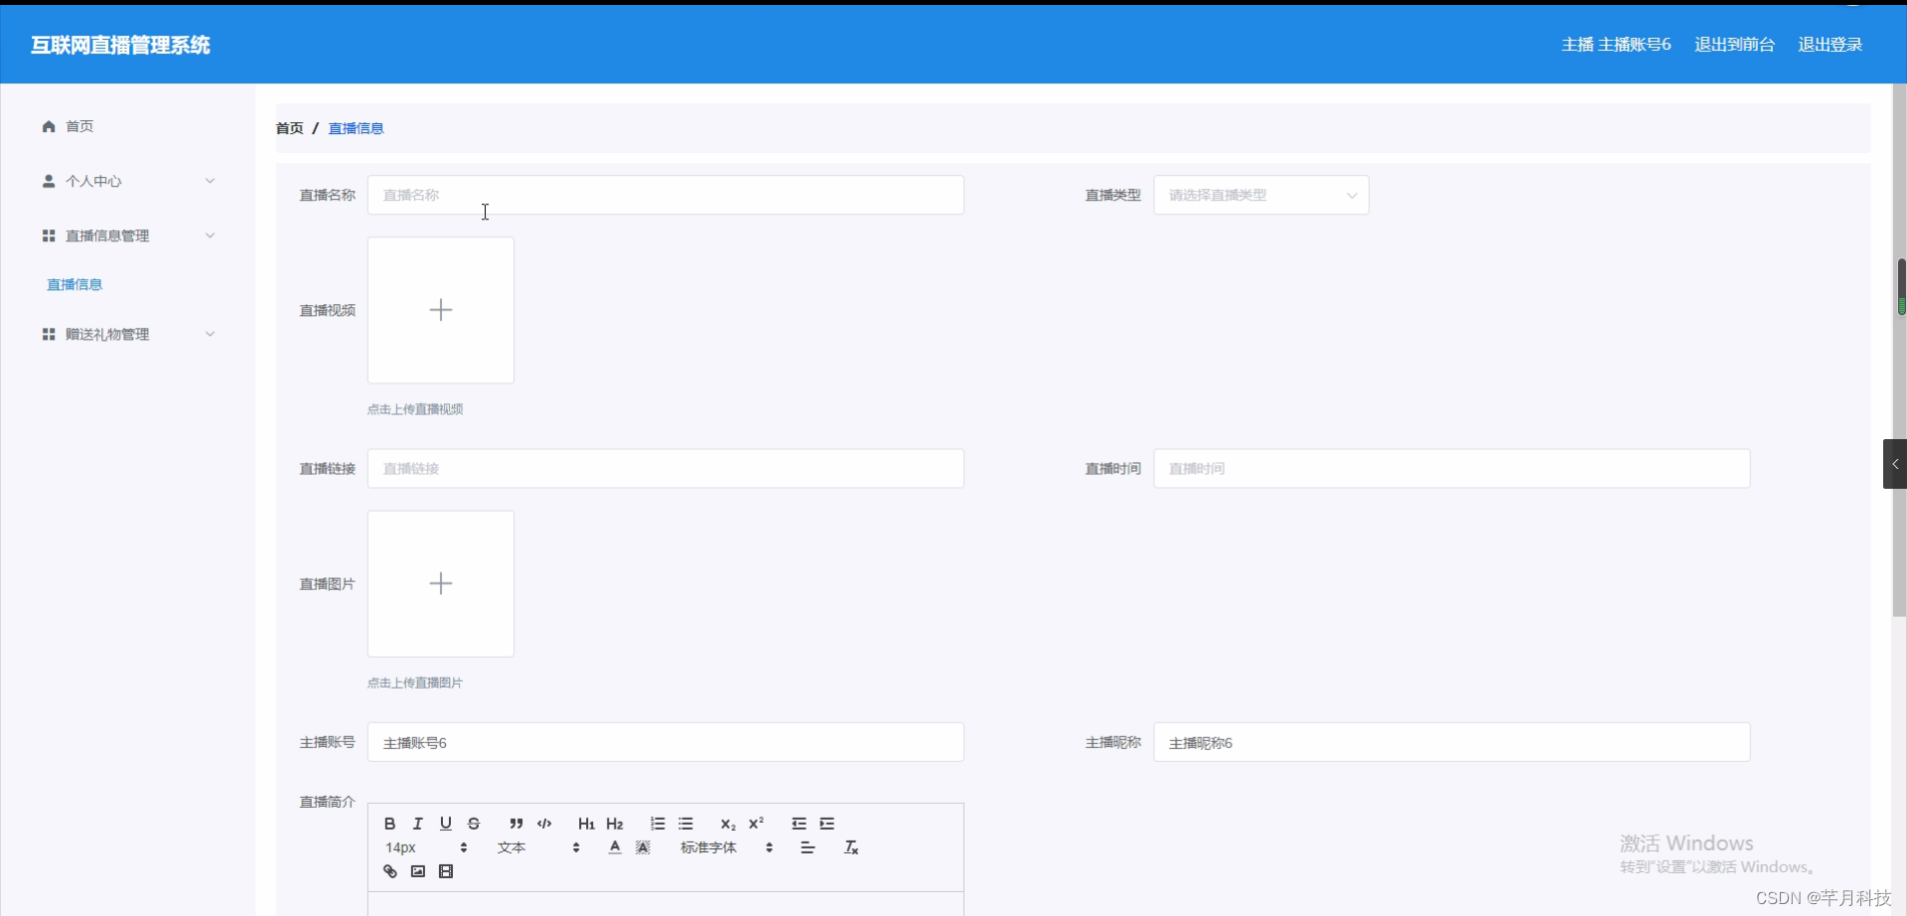Clear text formatting with Tx icon
Screen dimensions: 1907x916
(850, 846)
